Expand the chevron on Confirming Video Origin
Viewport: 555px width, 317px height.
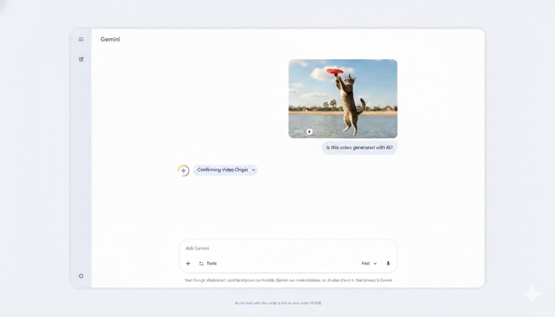(x=253, y=170)
